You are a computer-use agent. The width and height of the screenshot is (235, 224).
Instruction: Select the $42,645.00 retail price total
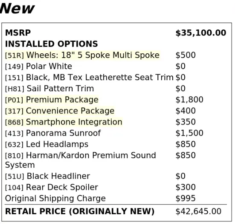point(198,211)
